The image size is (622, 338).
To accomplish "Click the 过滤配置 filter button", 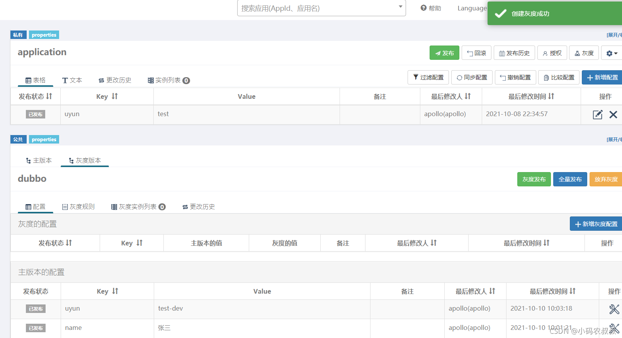I will click(428, 77).
